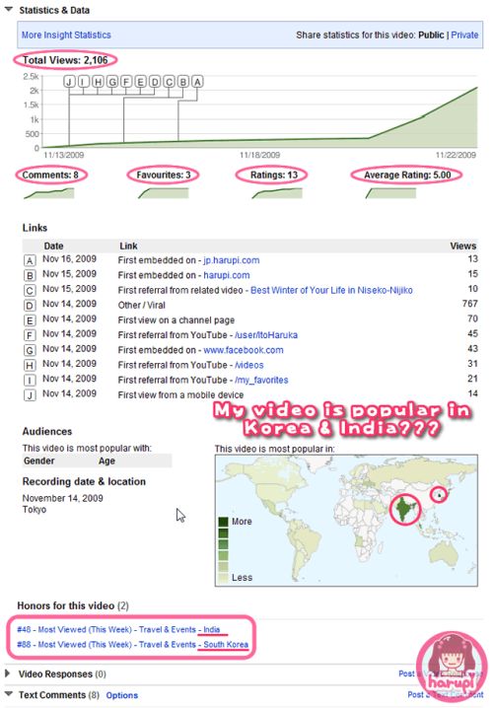Image resolution: width=493 pixels, height=708 pixels.
Task: Click chart marker A above the graph
Action: (197, 82)
